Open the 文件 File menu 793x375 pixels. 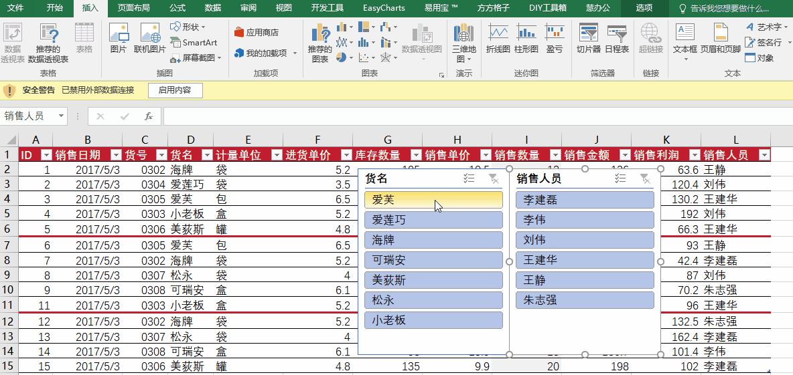(15, 8)
